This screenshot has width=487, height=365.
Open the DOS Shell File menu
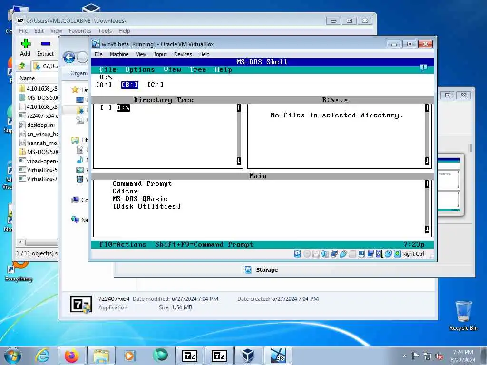pyautogui.click(x=108, y=69)
